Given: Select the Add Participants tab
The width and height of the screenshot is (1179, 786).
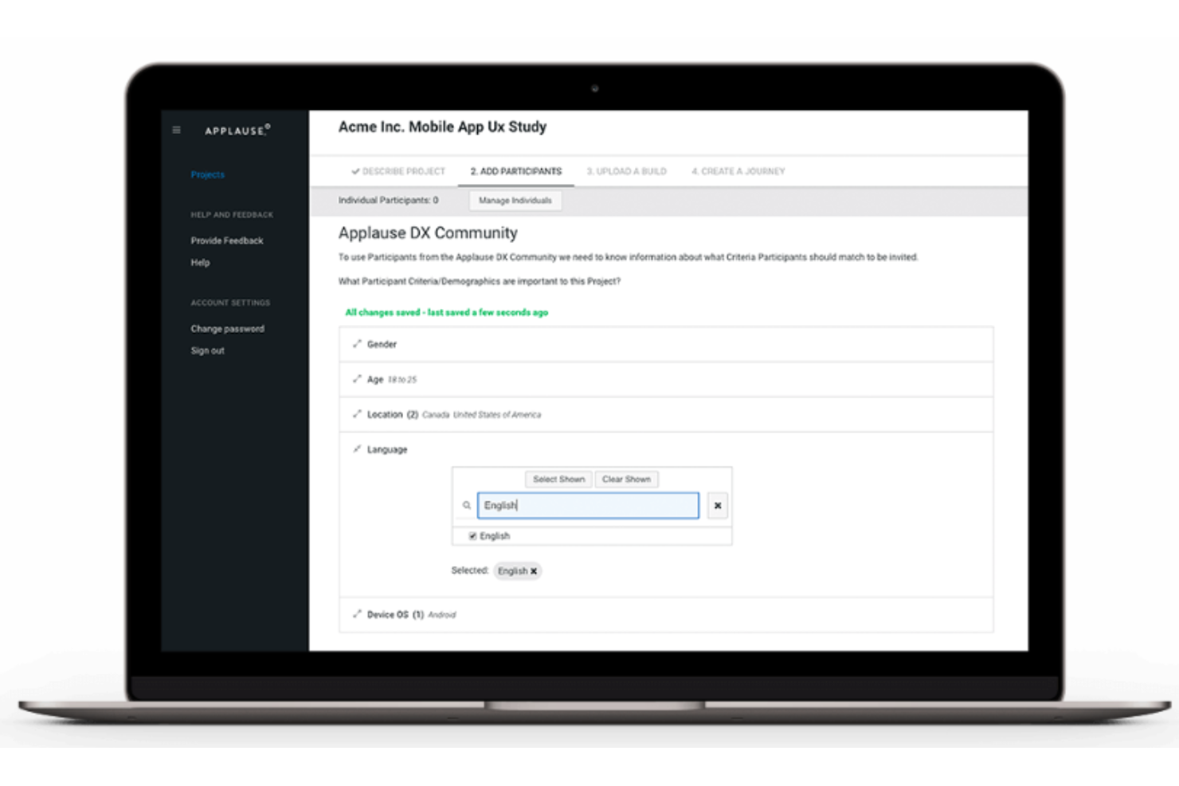Looking at the screenshot, I should [516, 171].
